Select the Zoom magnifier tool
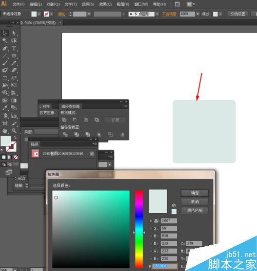 point(14,131)
